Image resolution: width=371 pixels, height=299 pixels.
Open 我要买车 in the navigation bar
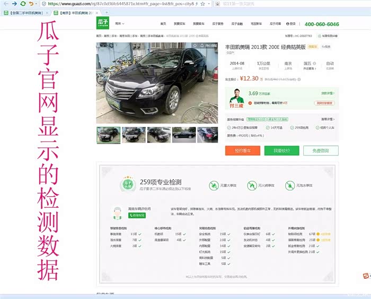(179, 24)
